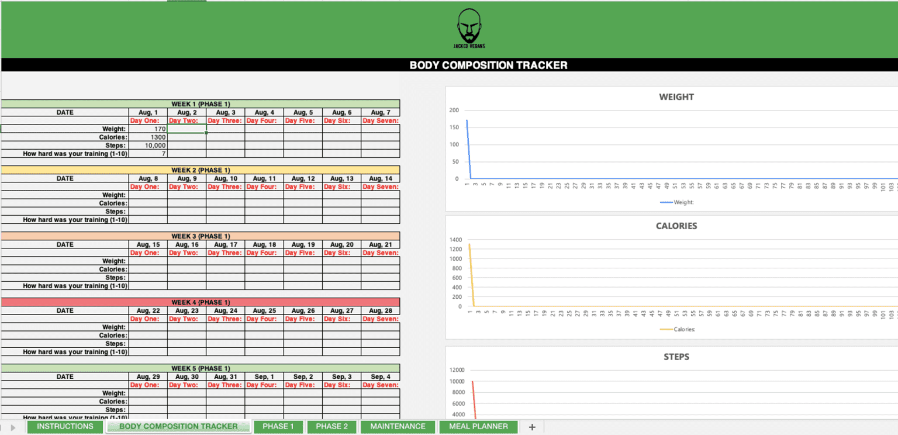Select the BODY COMPOSITION TRACKER tab
The height and width of the screenshot is (435, 898).
pos(178,426)
